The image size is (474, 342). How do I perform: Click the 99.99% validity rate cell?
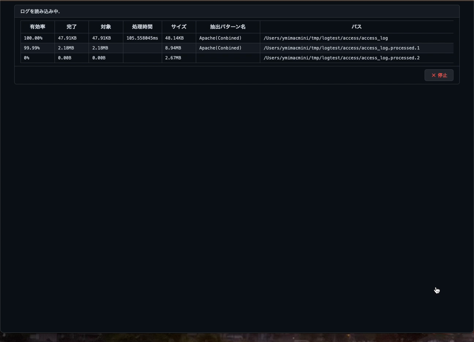(32, 48)
